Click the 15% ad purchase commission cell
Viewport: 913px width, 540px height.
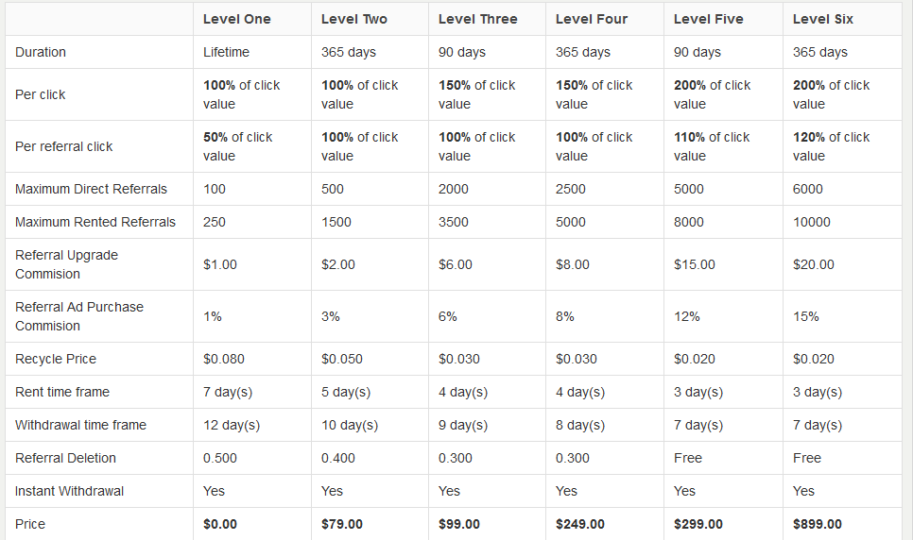[x=805, y=316]
